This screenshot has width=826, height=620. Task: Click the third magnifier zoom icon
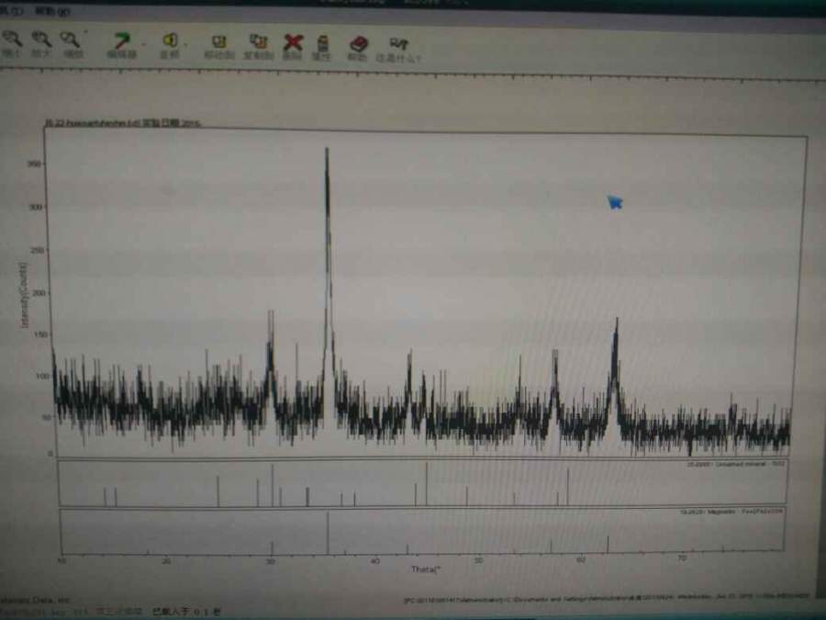tap(70, 39)
